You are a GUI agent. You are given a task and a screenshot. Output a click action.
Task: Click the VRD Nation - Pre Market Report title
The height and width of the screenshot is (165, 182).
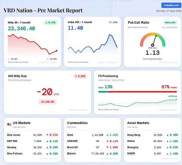pyautogui.click(x=43, y=11)
